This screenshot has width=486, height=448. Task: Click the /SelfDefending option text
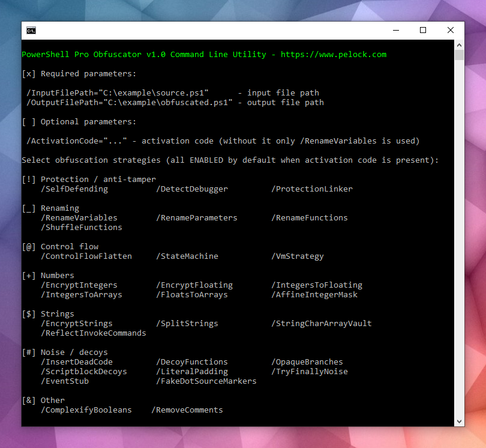click(x=74, y=189)
